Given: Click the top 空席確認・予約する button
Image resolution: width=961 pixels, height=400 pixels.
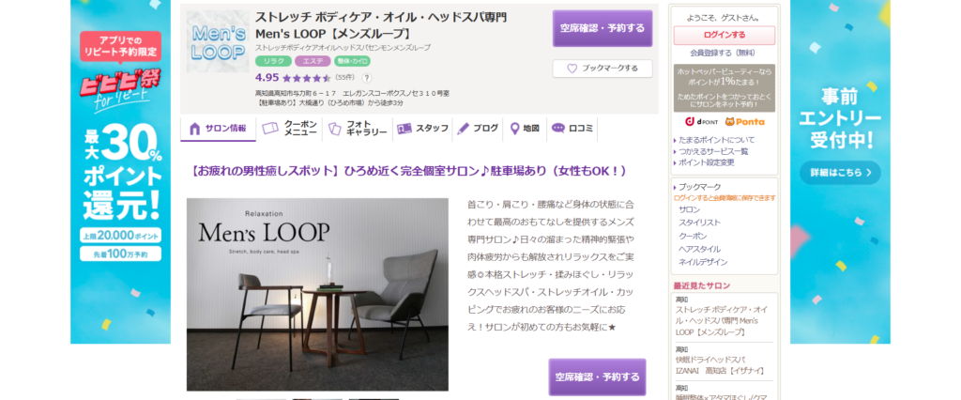Looking at the screenshot, I should click(x=602, y=28).
